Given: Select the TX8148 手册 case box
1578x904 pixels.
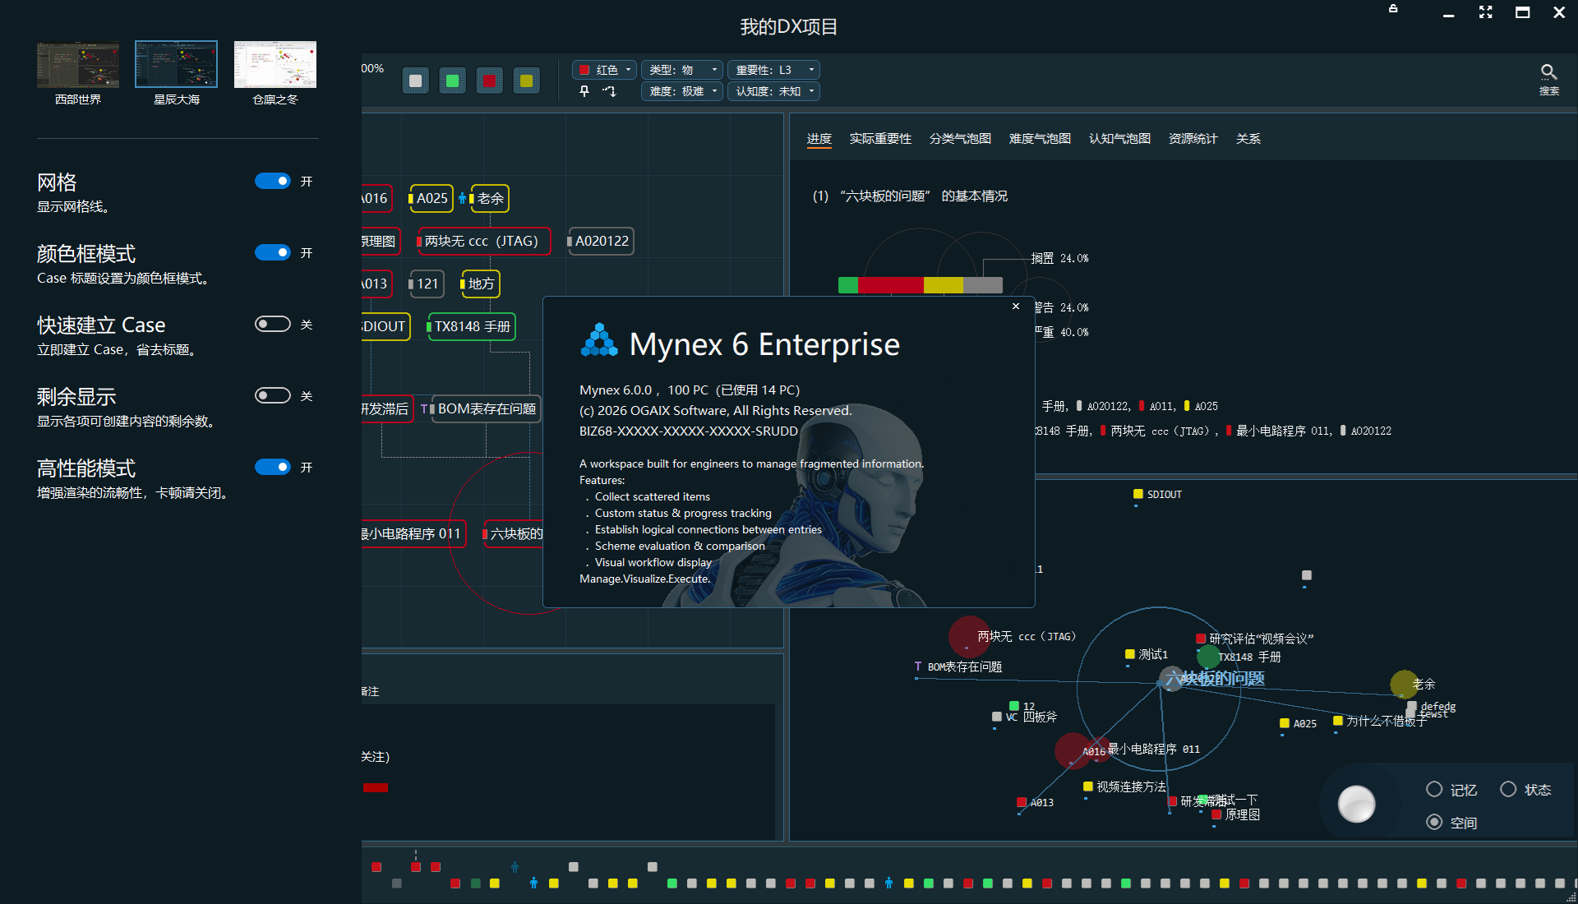Looking at the screenshot, I should 471,326.
